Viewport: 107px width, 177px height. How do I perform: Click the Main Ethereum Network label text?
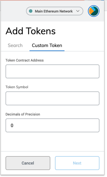coord(54,11)
